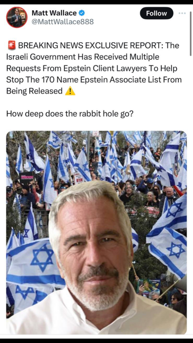This screenshot has width=193, height=343.
Task: Click the Matt Wallace display name
Action: click(54, 13)
